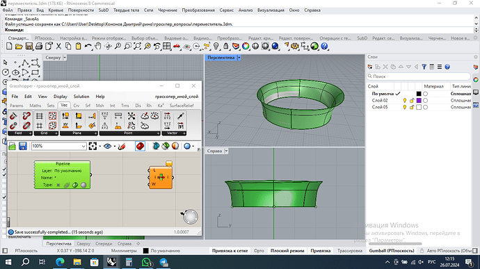This screenshot has height=269, width=480.
Task: Open Rhino Поверхности menu
Action: [x=81, y=10]
